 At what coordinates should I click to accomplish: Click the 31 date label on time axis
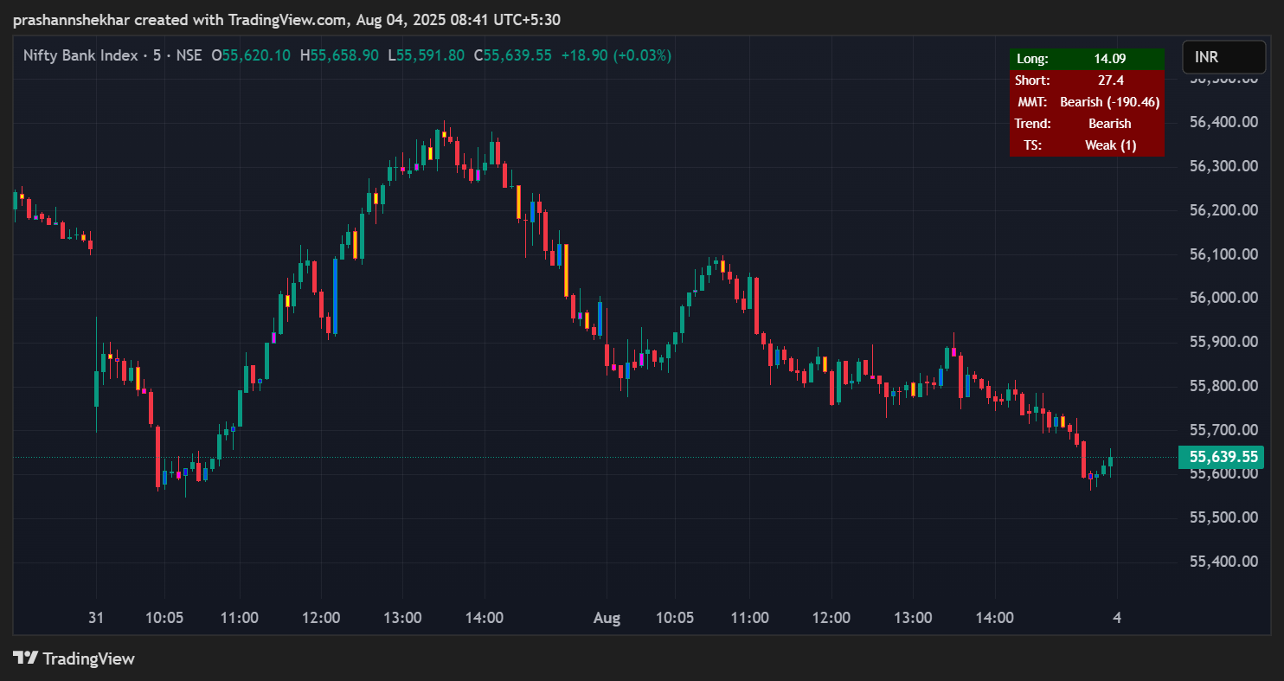coord(96,618)
